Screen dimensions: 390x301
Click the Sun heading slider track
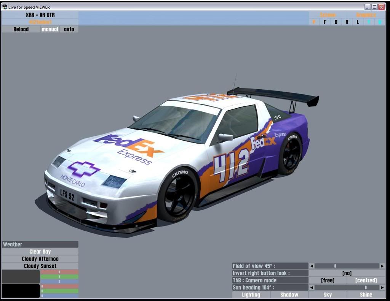347,288
